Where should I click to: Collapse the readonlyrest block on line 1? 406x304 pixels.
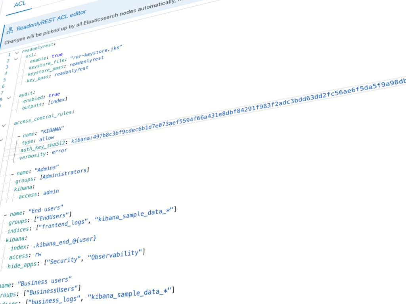click(x=17, y=53)
